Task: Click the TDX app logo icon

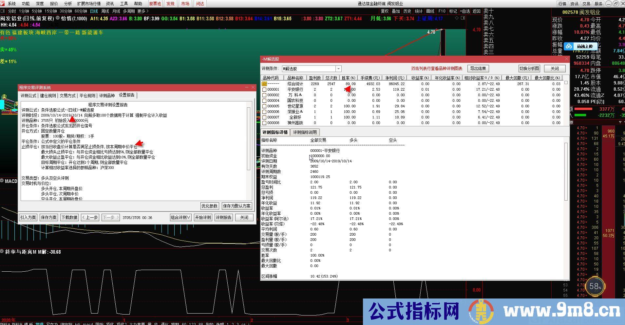Action: [x=3, y=4]
